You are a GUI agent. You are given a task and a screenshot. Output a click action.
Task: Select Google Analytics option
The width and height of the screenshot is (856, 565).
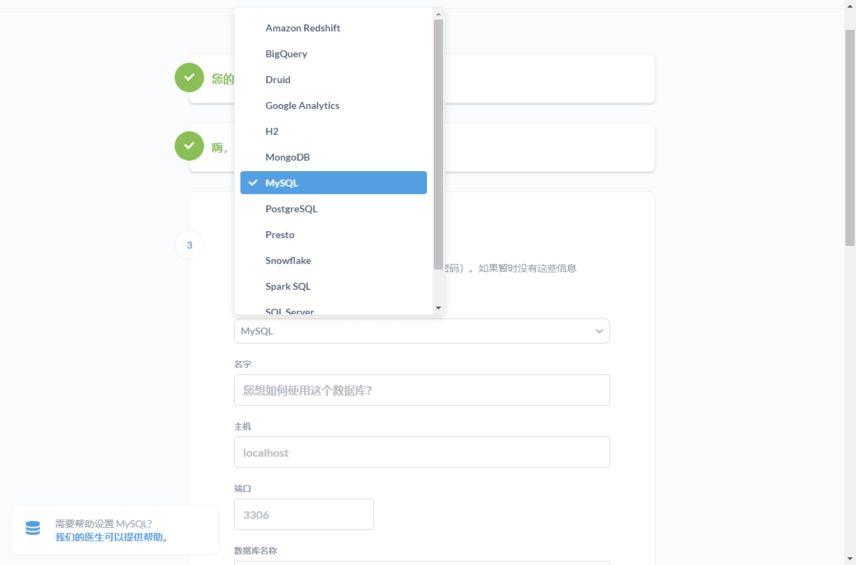coord(333,105)
